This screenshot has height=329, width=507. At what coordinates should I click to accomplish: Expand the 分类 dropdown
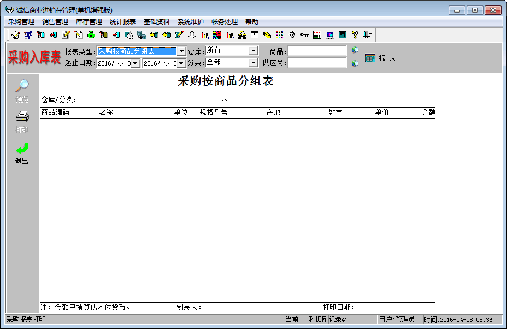point(253,63)
